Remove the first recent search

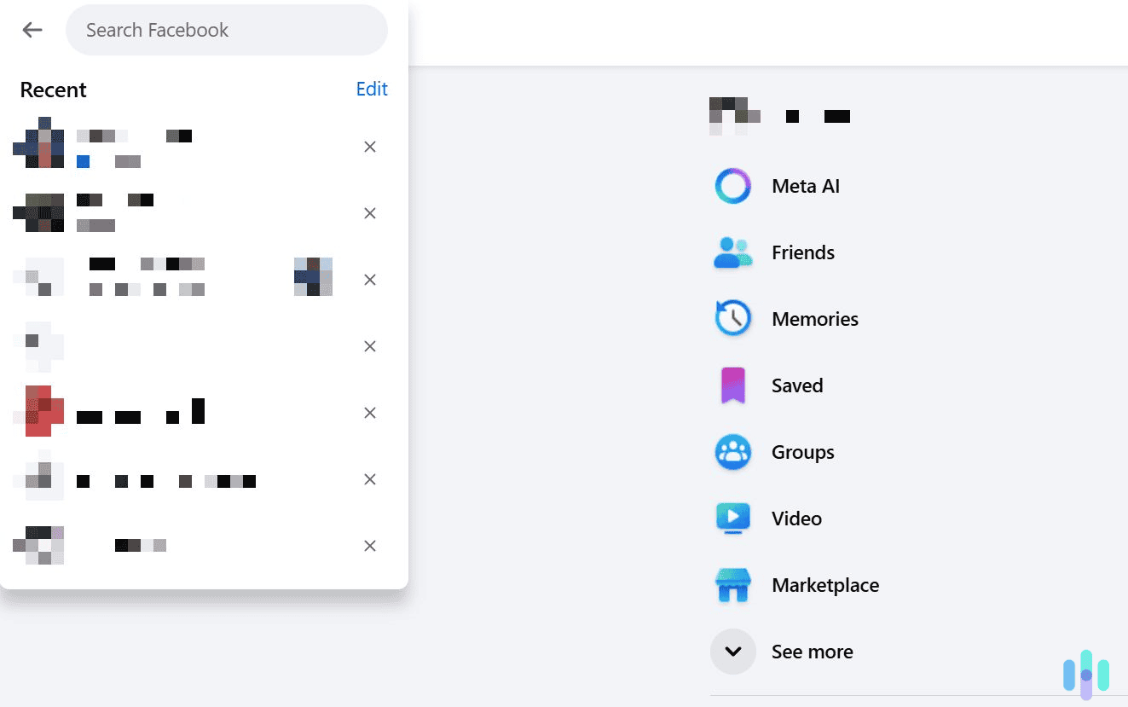point(369,147)
